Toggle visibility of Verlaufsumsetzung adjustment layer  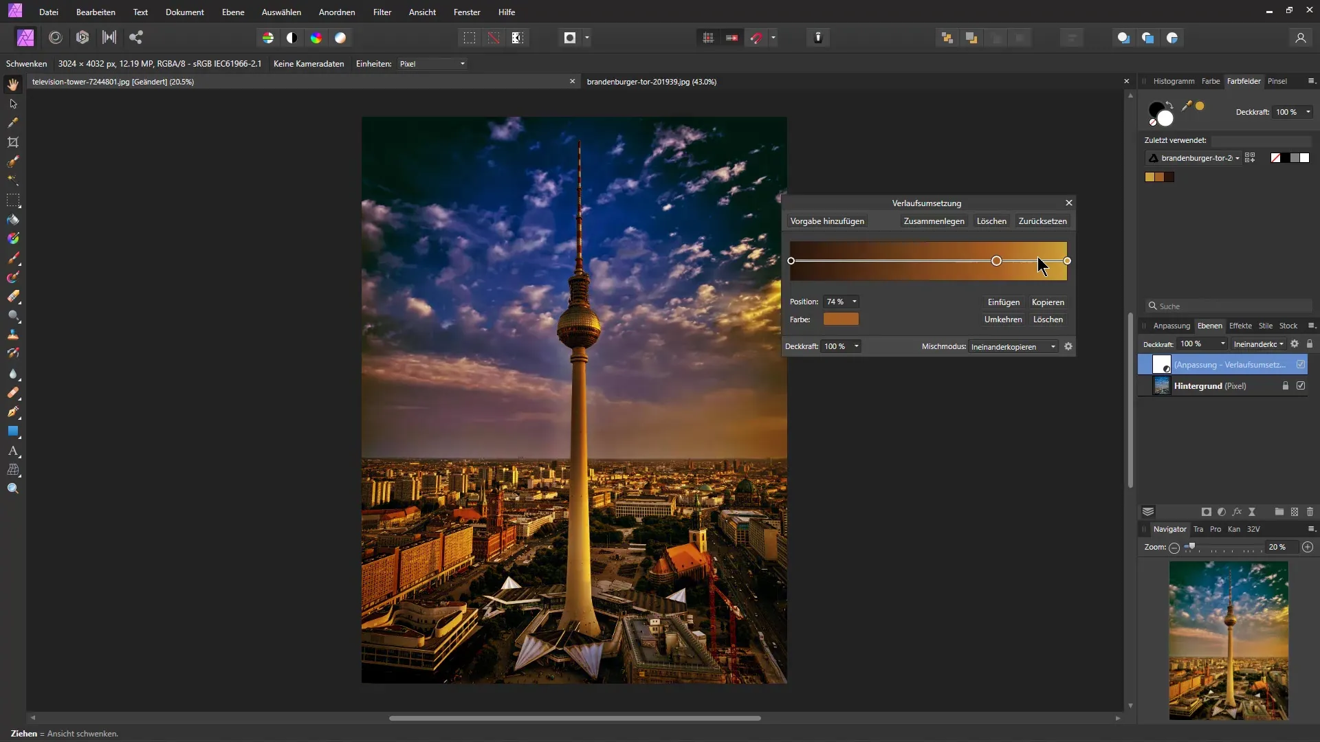tap(1301, 365)
